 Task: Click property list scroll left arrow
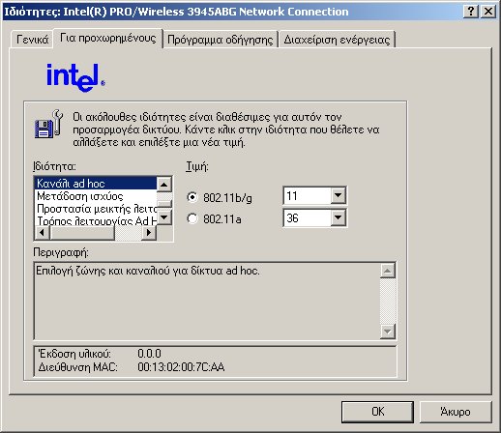tap(42, 232)
